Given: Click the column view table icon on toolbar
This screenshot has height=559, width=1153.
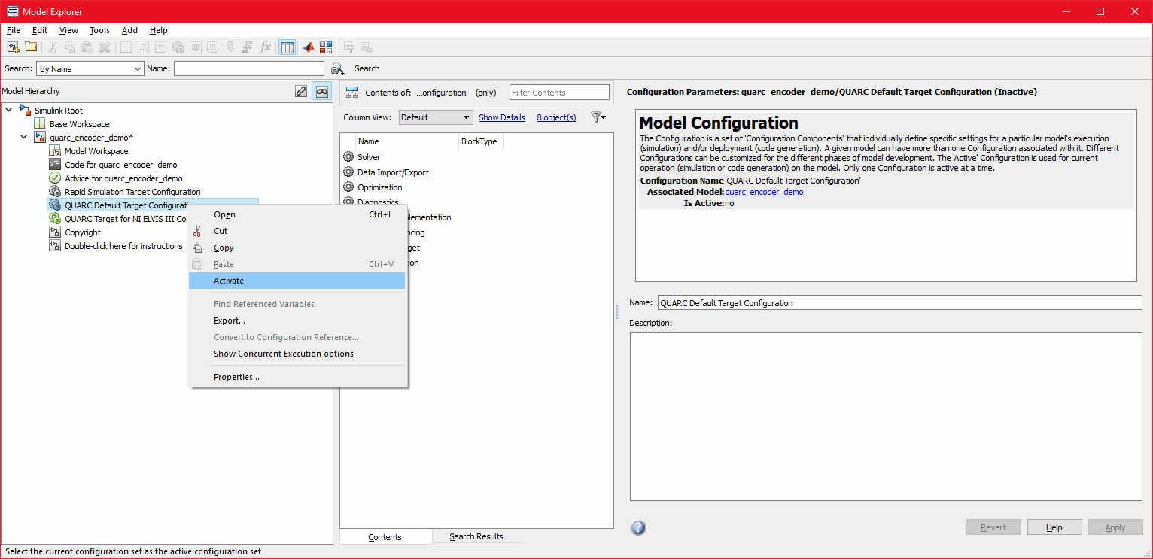Looking at the screenshot, I should [x=287, y=47].
